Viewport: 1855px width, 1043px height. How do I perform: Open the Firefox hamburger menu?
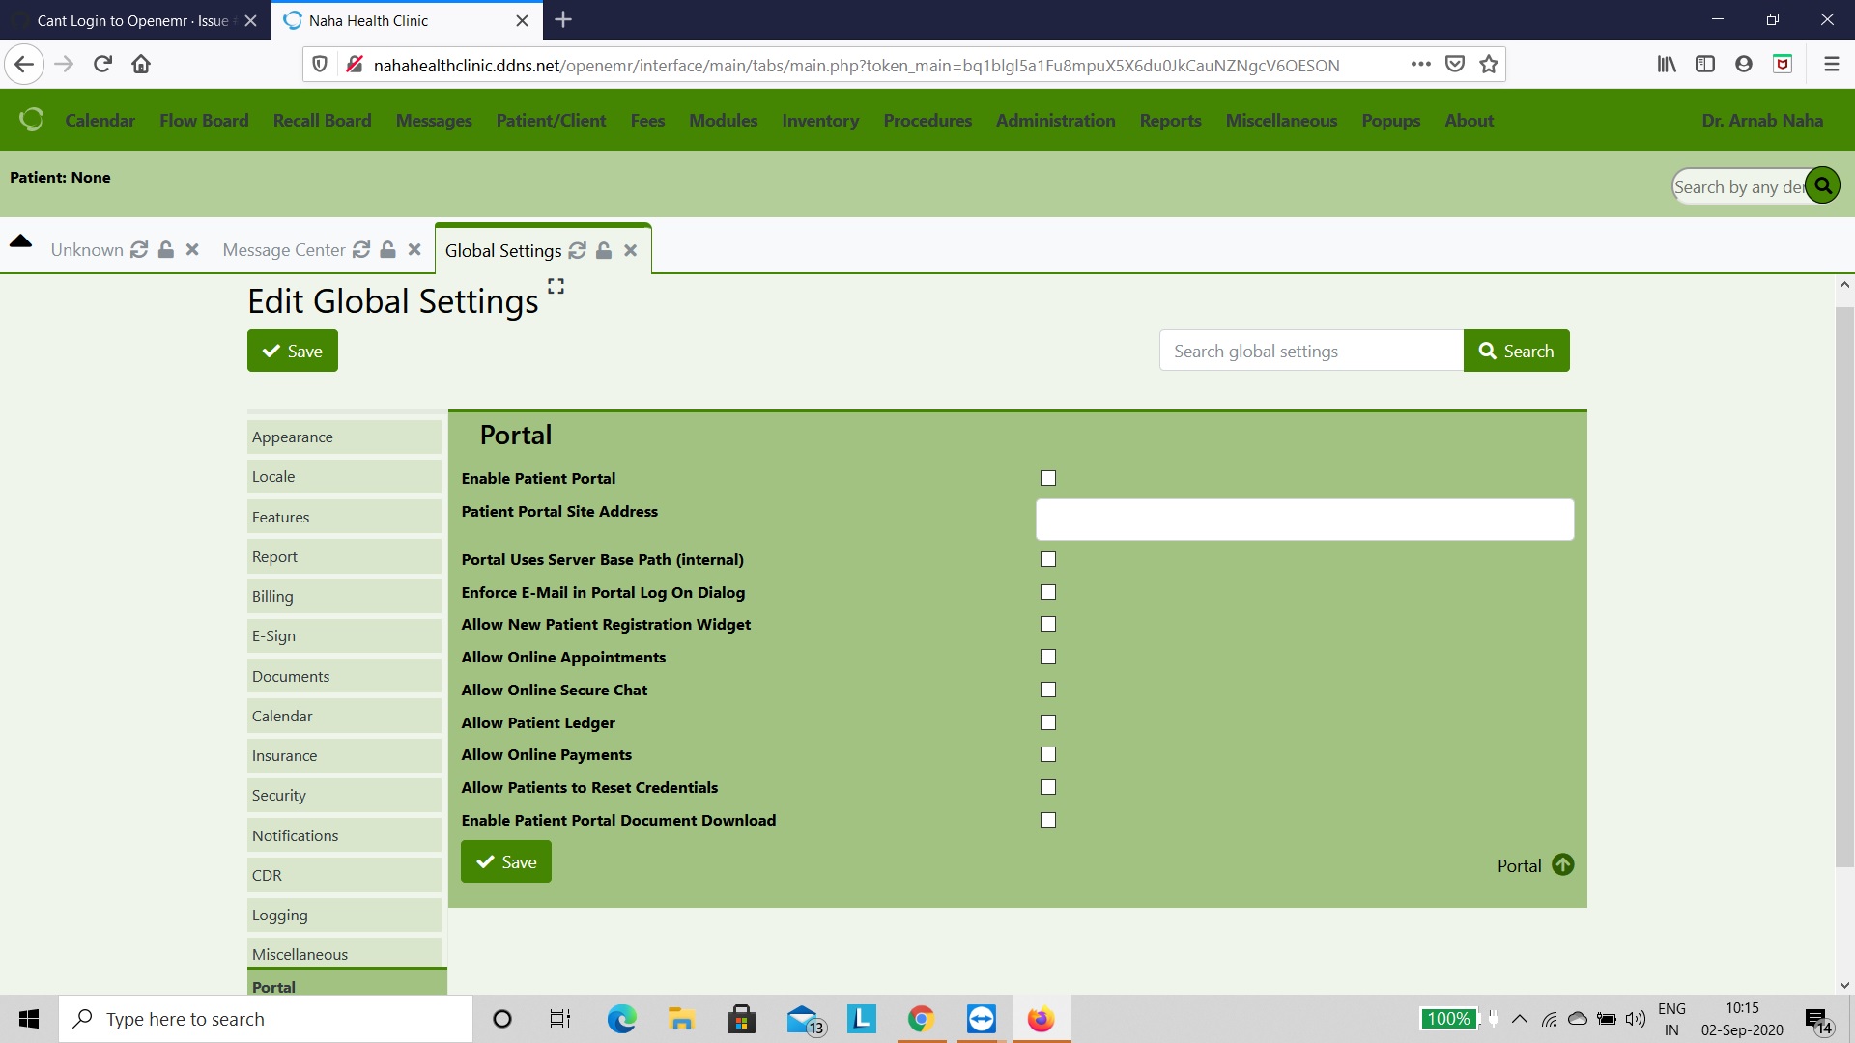pyautogui.click(x=1831, y=64)
